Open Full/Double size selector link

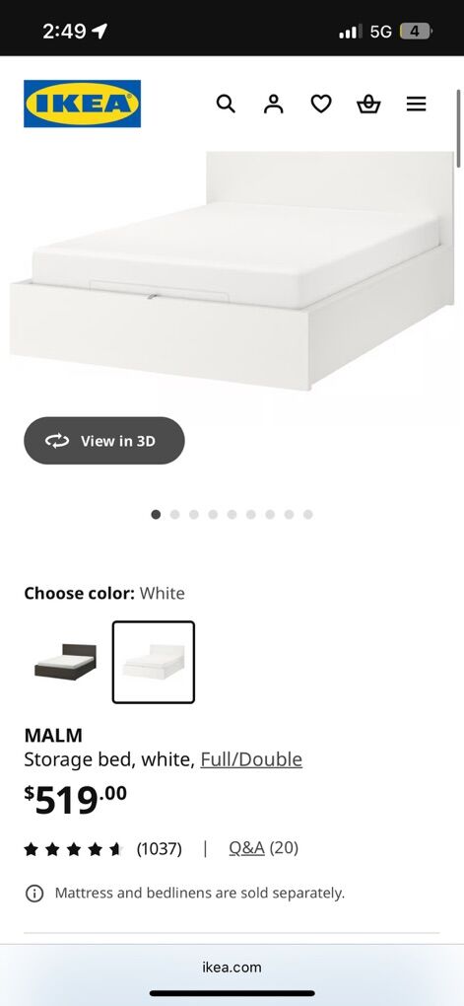pos(251,759)
